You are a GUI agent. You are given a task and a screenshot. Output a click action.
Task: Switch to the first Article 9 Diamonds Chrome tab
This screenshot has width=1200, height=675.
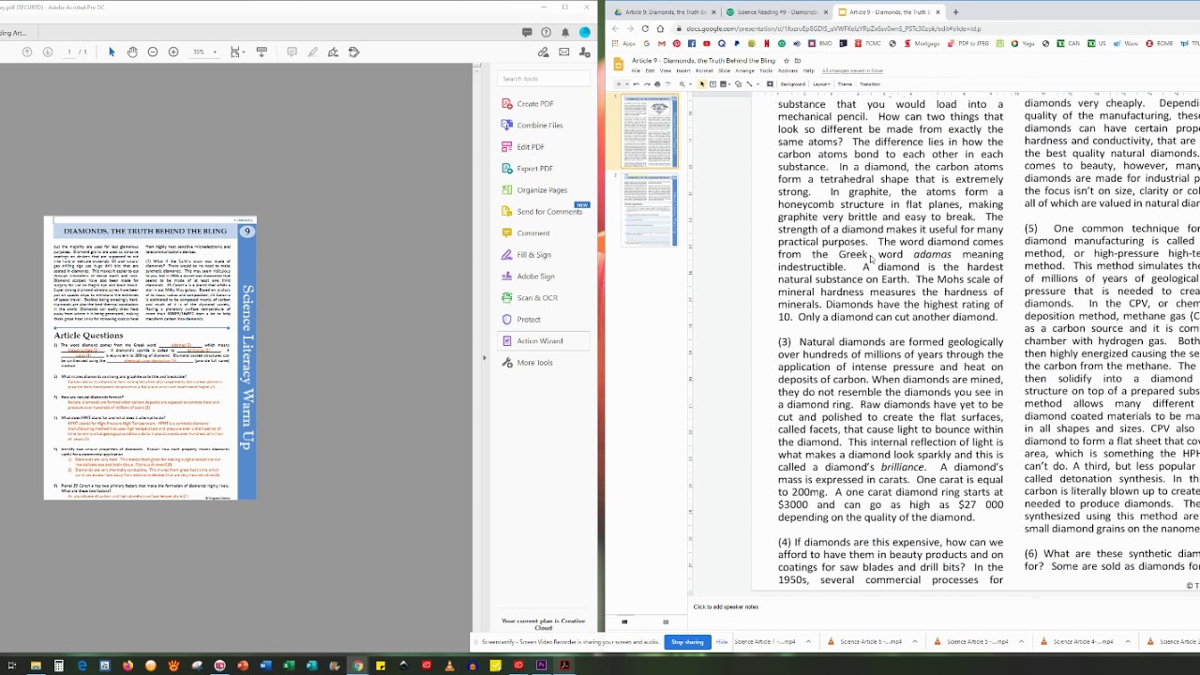pos(666,12)
